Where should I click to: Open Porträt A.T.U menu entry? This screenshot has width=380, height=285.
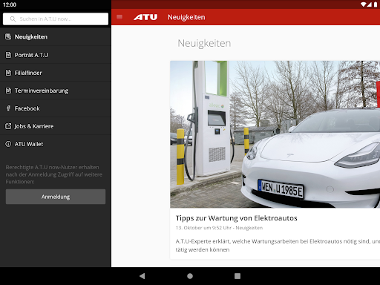(x=56, y=55)
